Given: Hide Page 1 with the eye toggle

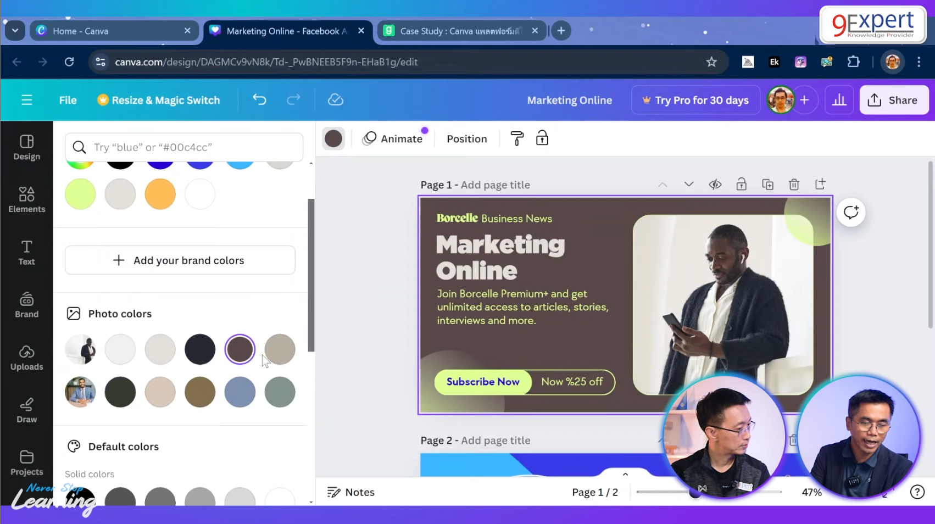Looking at the screenshot, I should [x=715, y=185].
